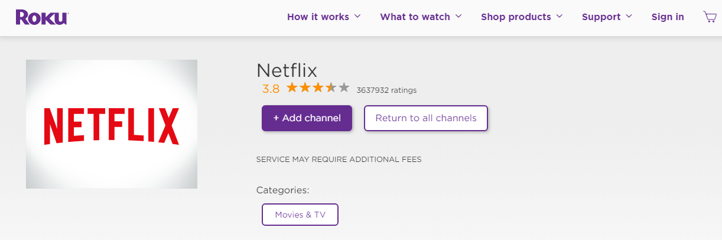Image resolution: width=722 pixels, height=240 pixels.
Task: Click the fifth gray rating star
Action: pos(344,89)
